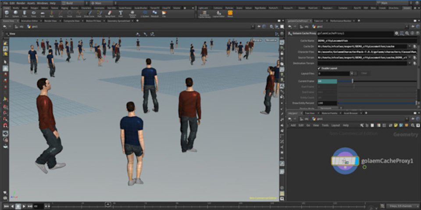Click the wrench tools icon in network toolbar
This screenshot has height=210, width=421.
pos(362,126)
